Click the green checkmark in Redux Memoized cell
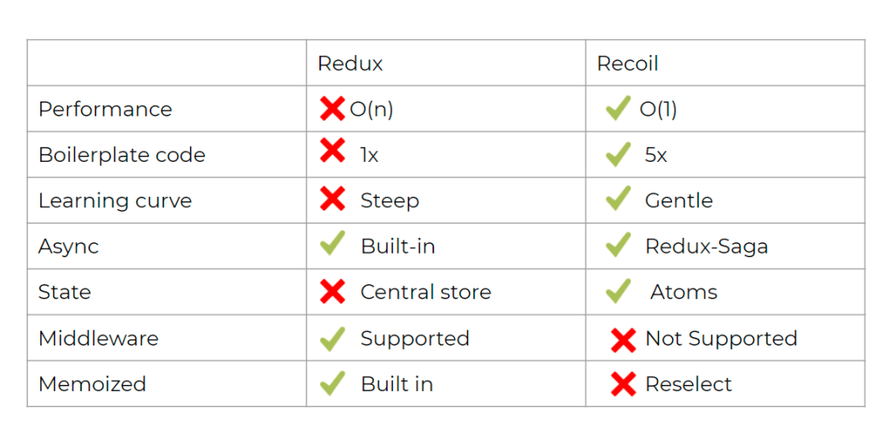This screenshot has height=433, width=896. (x=332, y=383)
